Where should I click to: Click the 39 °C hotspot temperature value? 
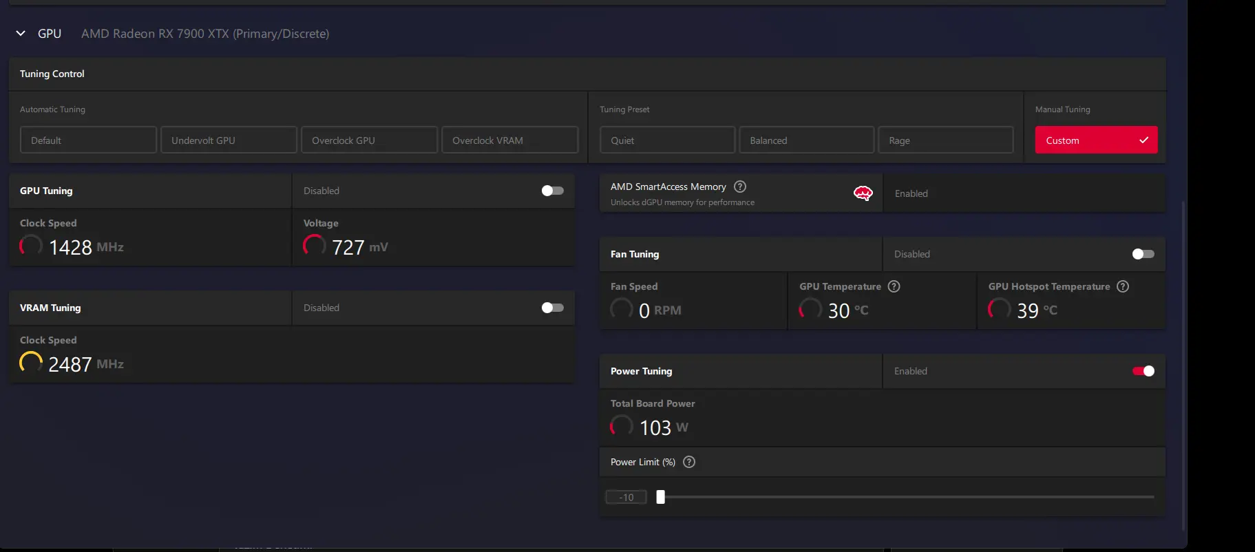pos(1037,310)
